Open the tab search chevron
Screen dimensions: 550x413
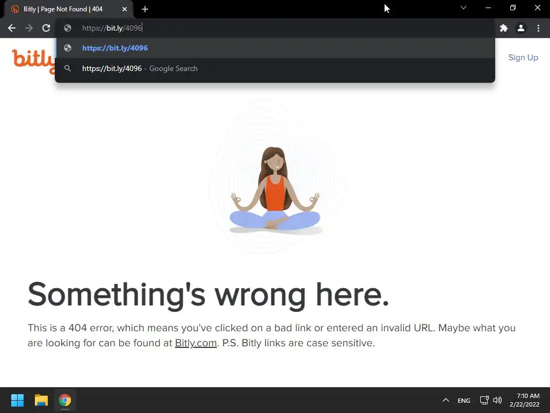[x=464, y=8]
